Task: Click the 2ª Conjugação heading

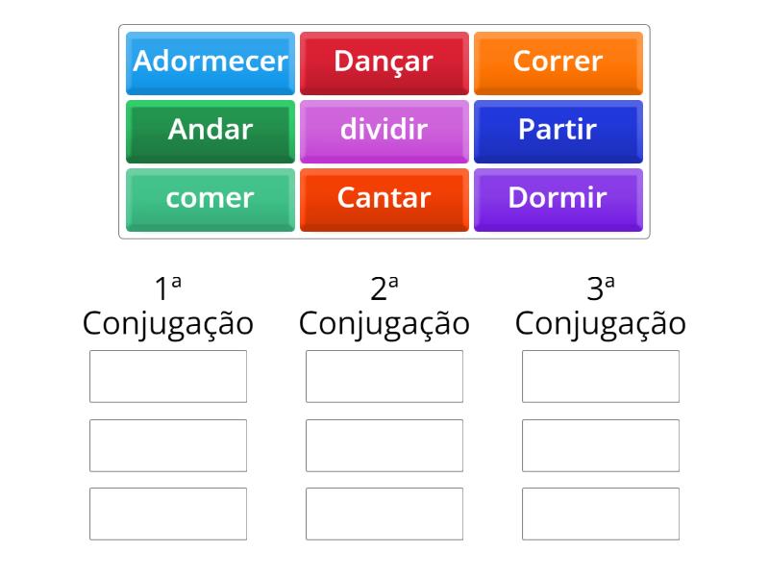Action: (x=384, y=303)
